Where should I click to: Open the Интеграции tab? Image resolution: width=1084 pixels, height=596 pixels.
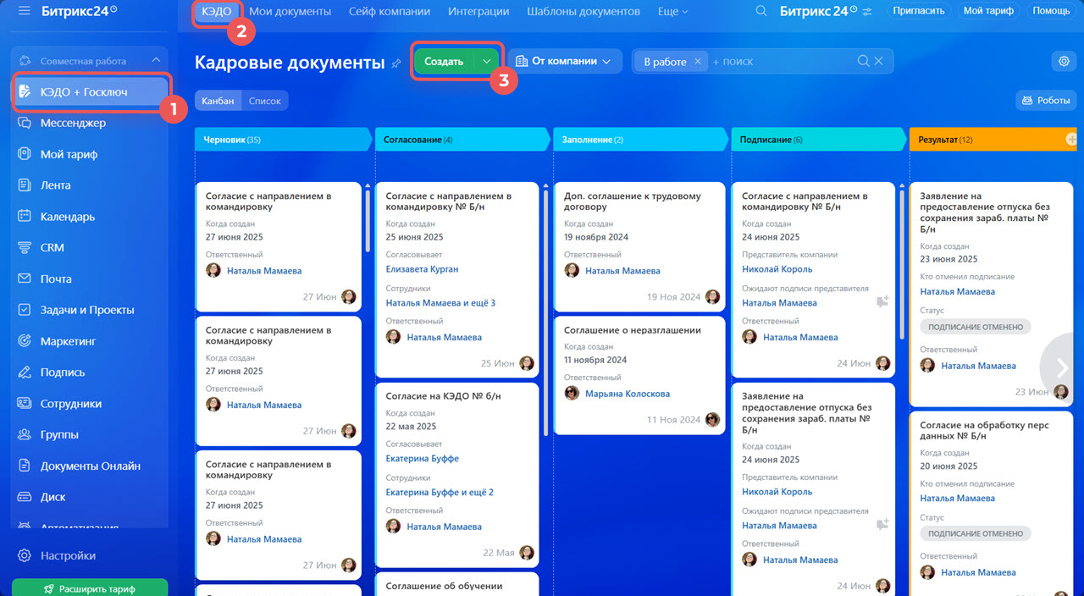pos(478,12)
